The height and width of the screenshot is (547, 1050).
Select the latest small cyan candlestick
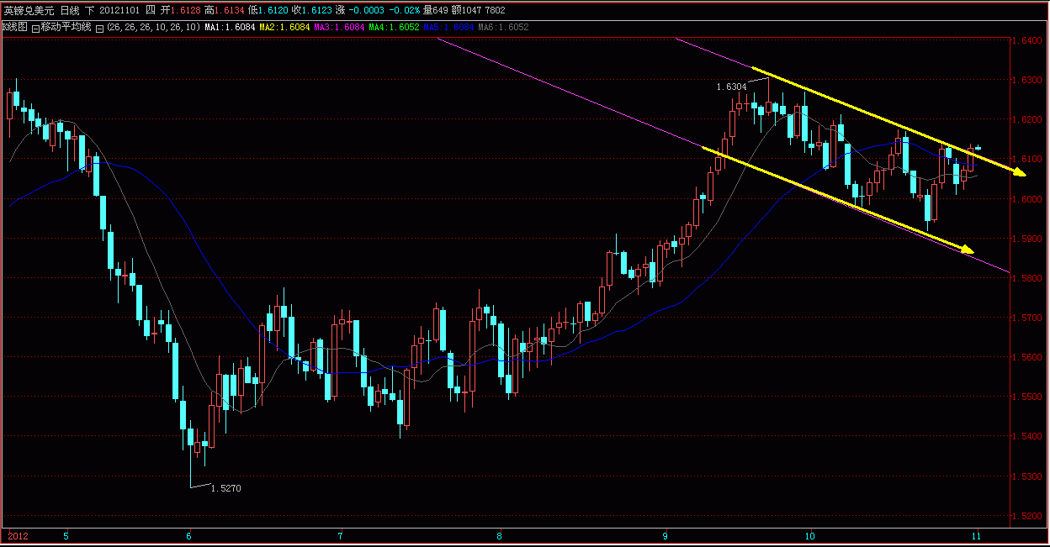[978, 147]
